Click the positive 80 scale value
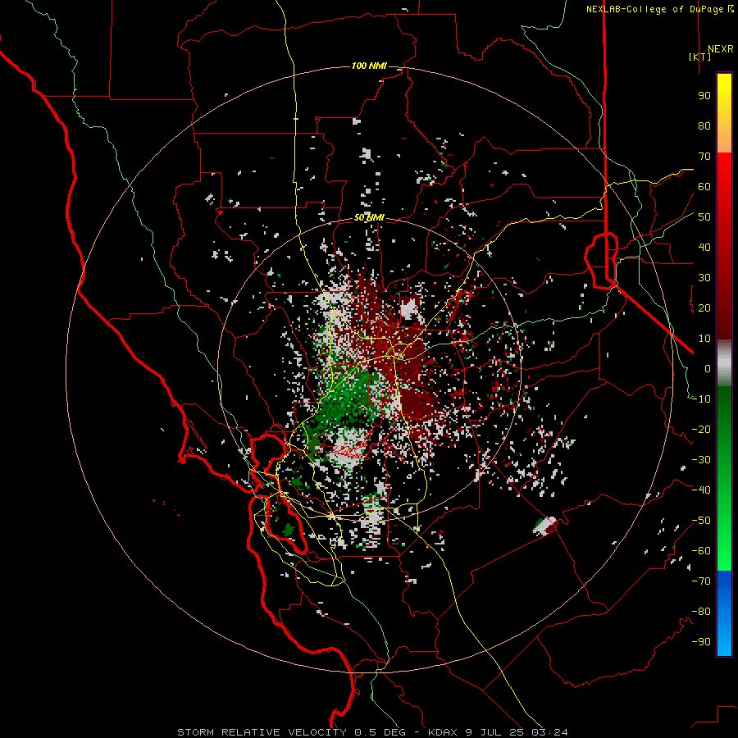Screen dimensions: 738x738 pos(704,125)
